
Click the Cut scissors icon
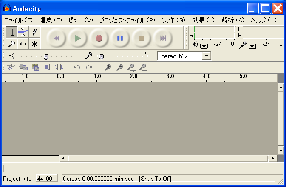pyautogui.click(x=11, y=67)
